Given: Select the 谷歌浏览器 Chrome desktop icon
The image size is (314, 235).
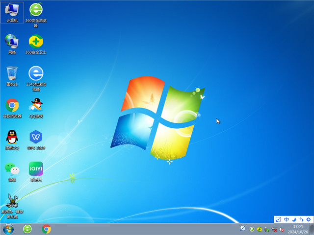Looking at the screenshot, I should pyautogui.click(x=12, y=108).
